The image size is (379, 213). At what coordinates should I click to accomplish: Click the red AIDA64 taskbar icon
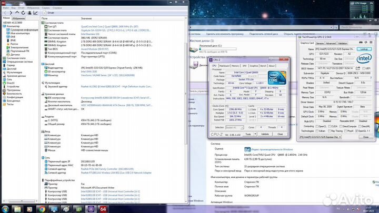[x=103, y=209]
